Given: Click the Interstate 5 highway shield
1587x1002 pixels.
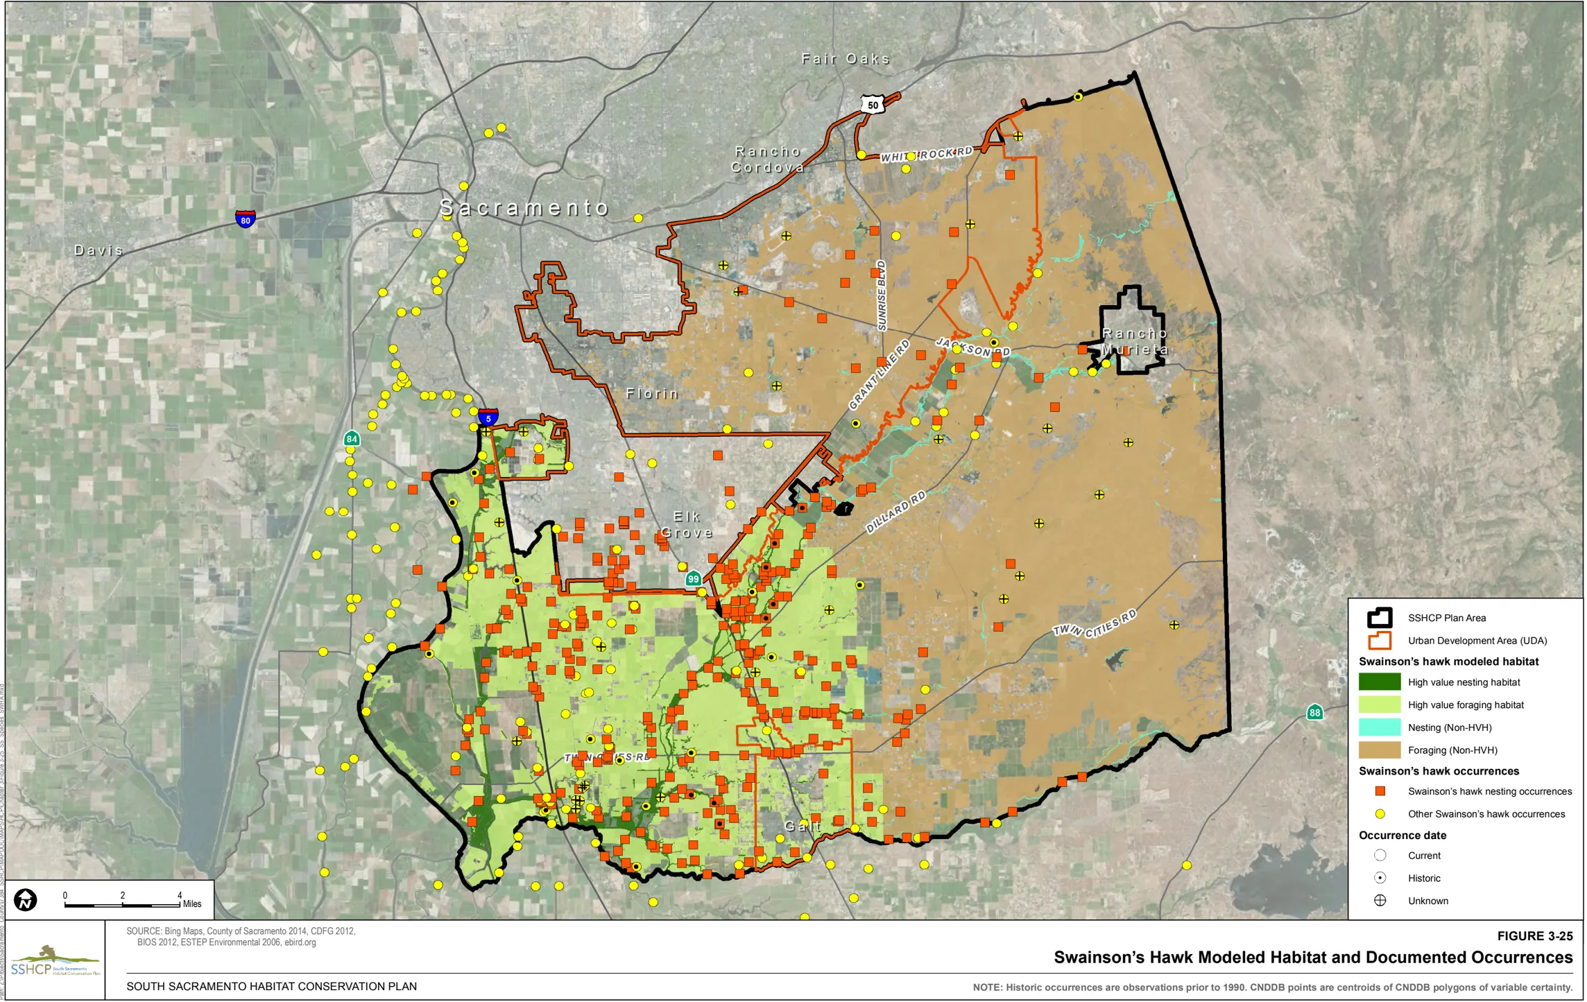Looking at the screenshot, I should [488, 417].
